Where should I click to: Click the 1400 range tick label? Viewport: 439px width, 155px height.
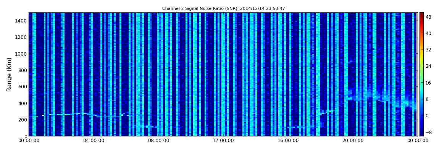tap(21, 21)
